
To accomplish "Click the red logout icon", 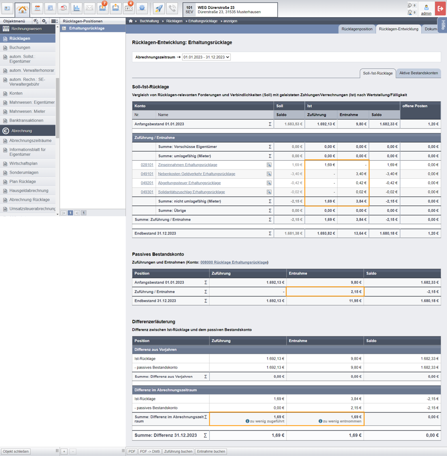I will pyautogui.click(x=441, y=9).
